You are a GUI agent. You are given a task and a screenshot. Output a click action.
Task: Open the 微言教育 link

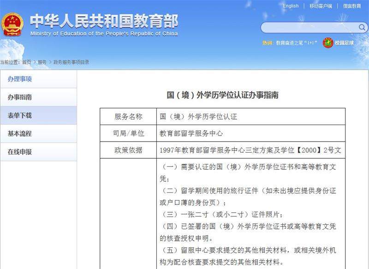[x=352, y=6]
